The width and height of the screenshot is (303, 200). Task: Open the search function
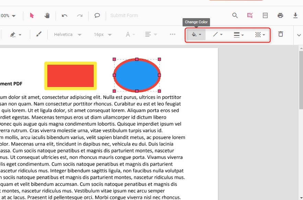click(235, 15)
